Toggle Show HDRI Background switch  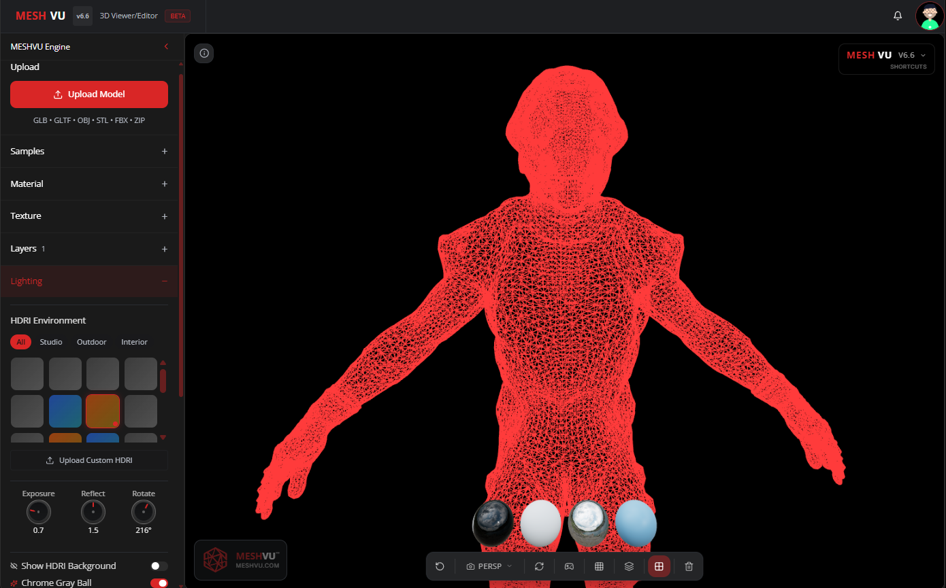(159, 566)
